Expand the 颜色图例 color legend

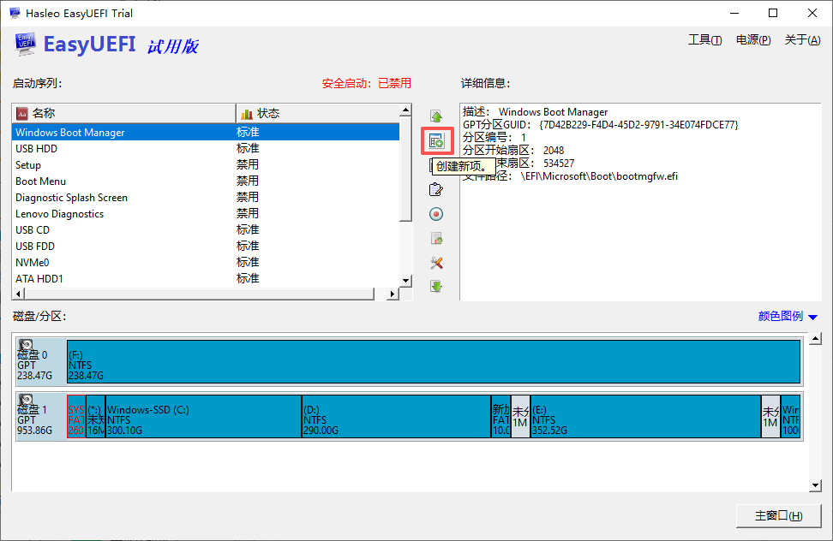tap(788, 316)
